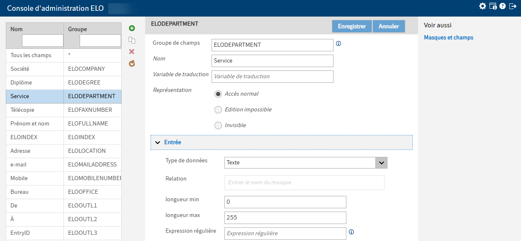521x241 pixels.
Task: Click the red delete field icon
Action: tap(132, 52)
